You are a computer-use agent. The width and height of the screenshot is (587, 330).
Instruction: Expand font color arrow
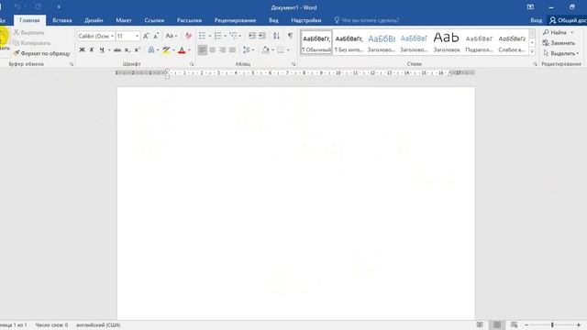189,50
